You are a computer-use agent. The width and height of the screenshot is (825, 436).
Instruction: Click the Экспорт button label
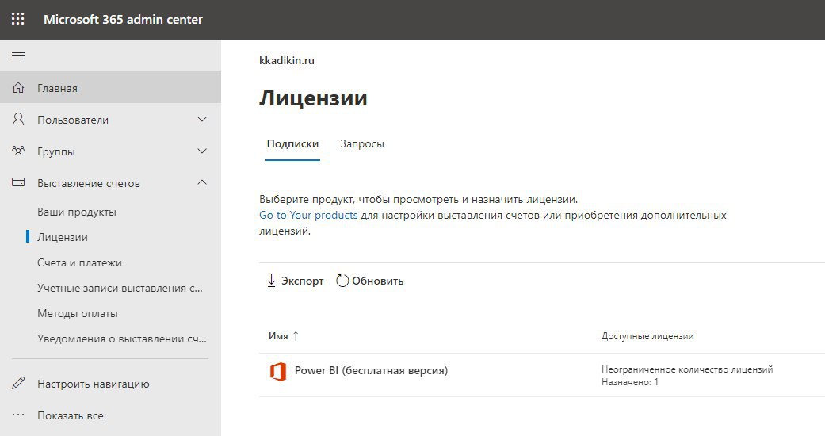tap(303, 281)
